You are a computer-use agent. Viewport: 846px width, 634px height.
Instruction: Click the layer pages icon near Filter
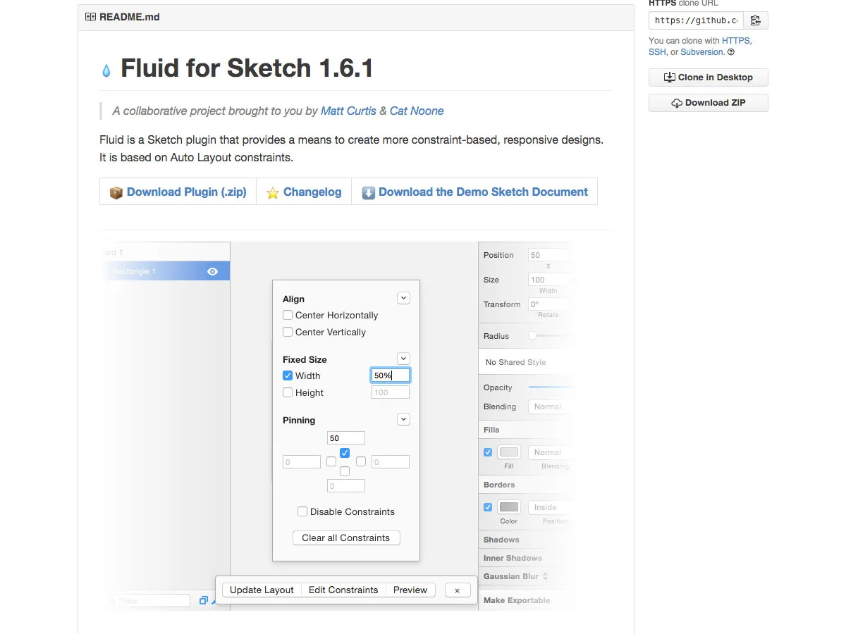pos(204,600)
